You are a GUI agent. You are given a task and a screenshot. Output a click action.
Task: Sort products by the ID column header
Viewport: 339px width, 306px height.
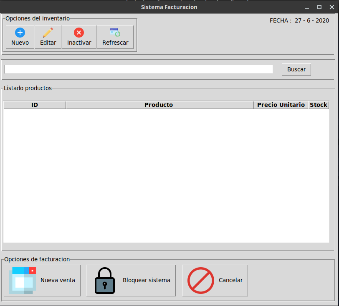click(x=34, y=105)
